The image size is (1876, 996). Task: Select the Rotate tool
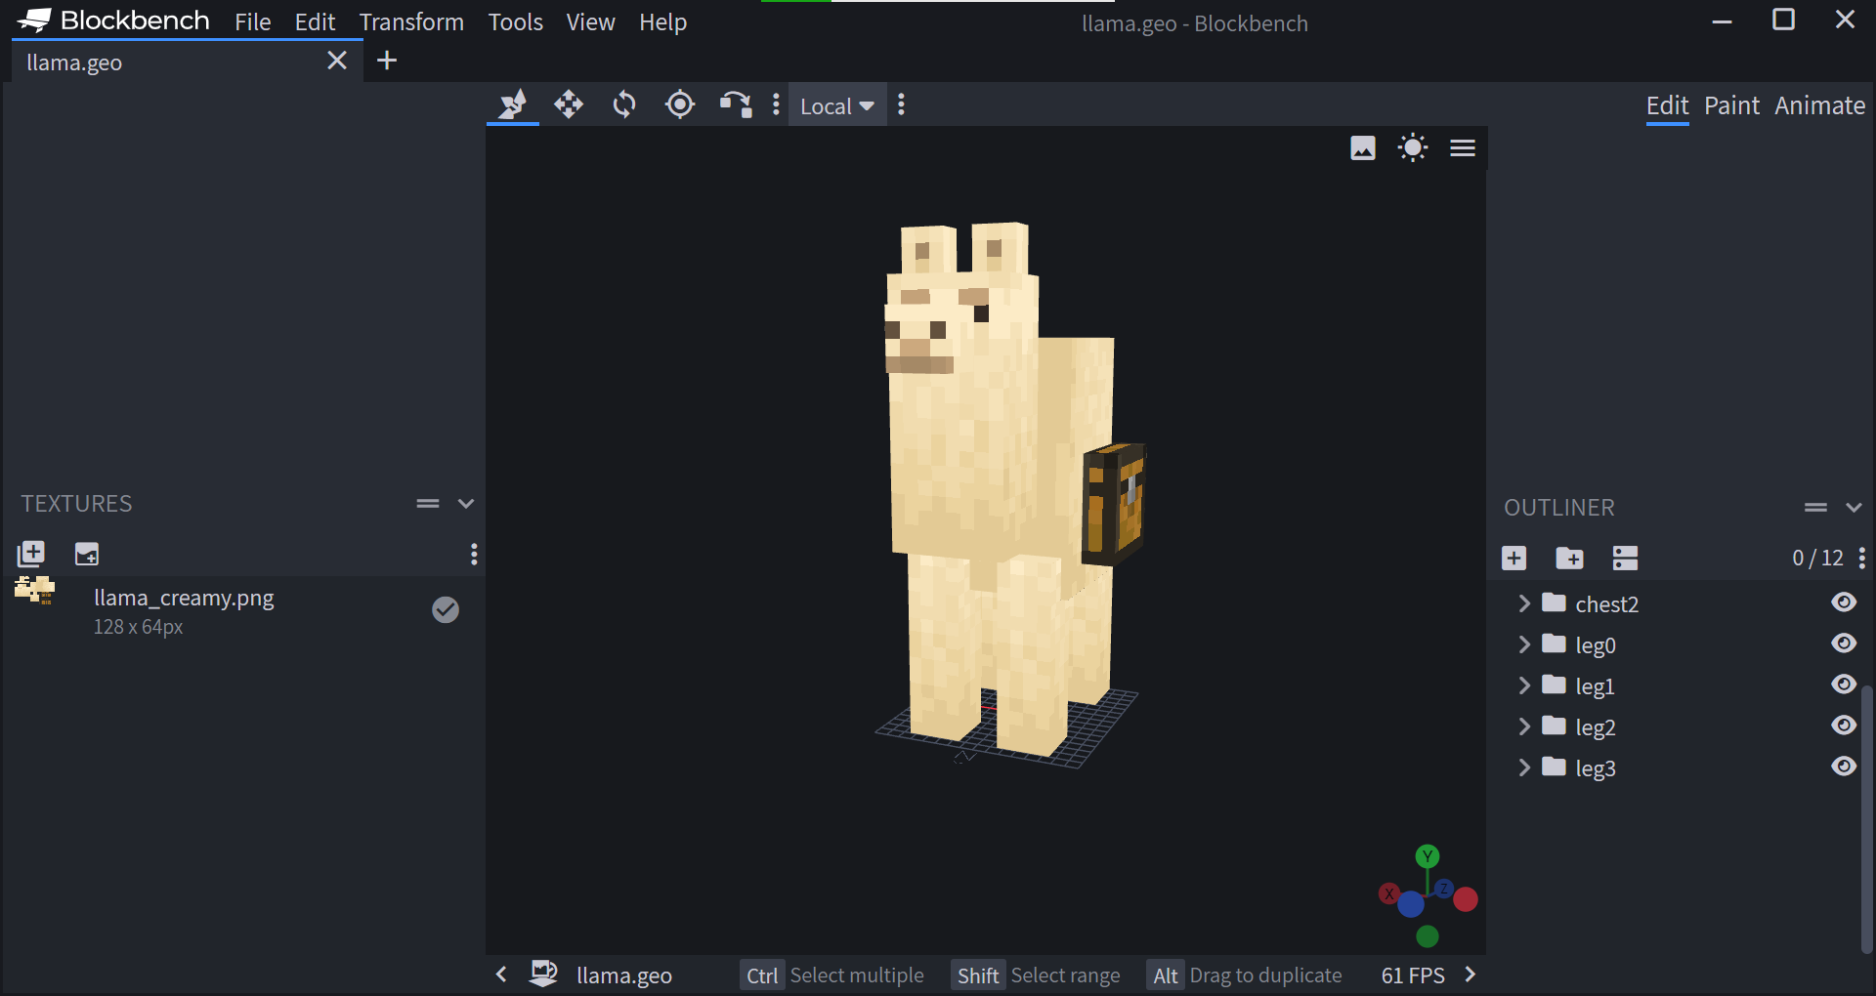624,104
